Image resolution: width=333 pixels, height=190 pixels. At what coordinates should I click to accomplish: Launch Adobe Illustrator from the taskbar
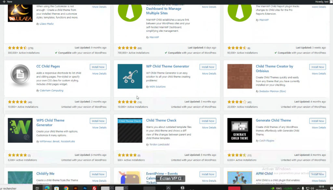[75, 188]
